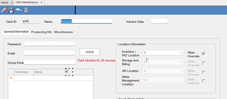Click the Group Email input field
Screen dimensions: 227x99
(50, 62)
